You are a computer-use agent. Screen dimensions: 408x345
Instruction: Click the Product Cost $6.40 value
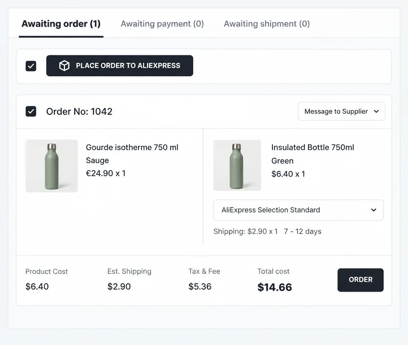37,286
